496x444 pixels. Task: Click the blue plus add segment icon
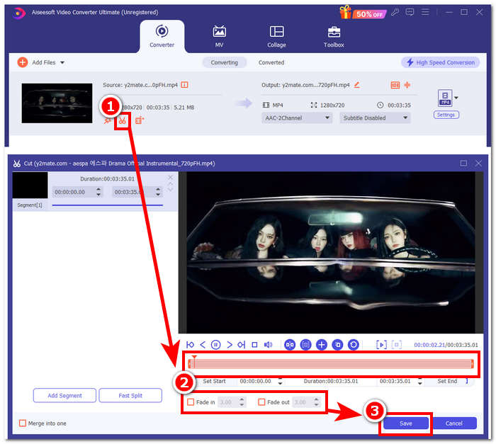tap(321, 345)
